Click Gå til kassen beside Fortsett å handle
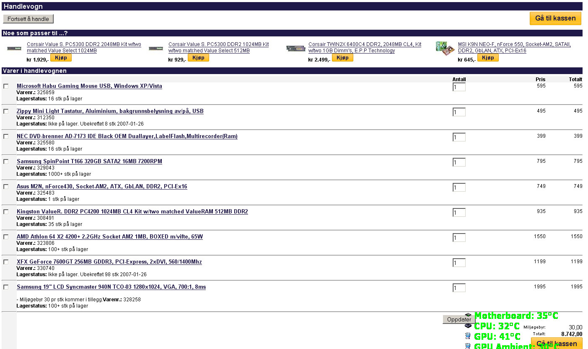The height and width of the screenshot is (349, 588). pos(555,18)
